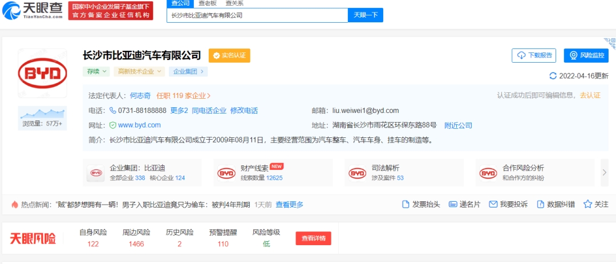Click in the company search input field

click(257, 15)
